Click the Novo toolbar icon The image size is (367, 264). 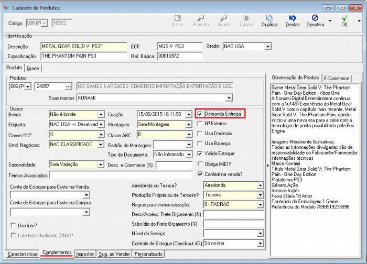pos(178,20)
